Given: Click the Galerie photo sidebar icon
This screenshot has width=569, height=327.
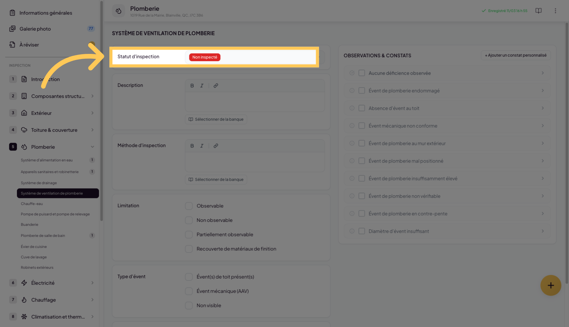Looking at the screenshot, I should pyautogui.click(x=12, y=29).
